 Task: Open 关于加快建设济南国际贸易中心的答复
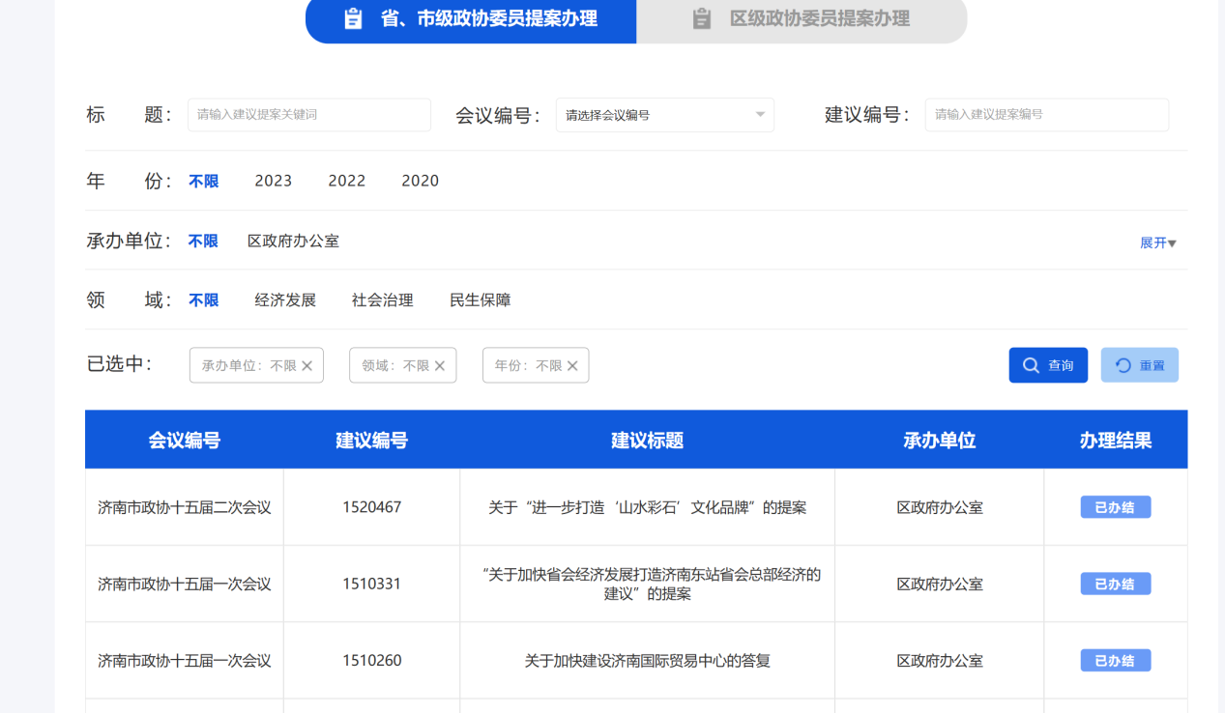(648, 661)
